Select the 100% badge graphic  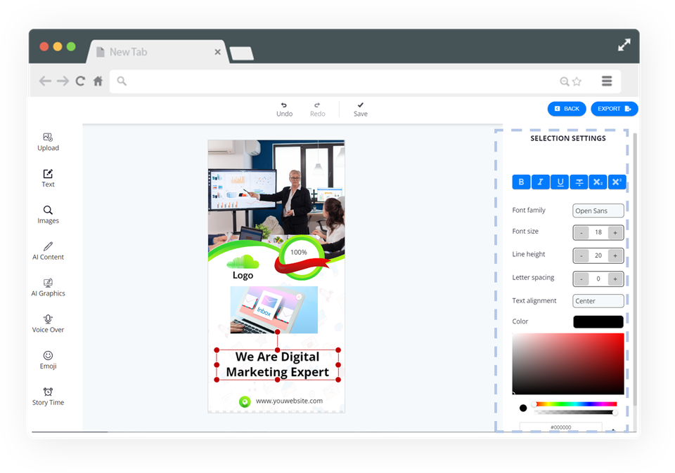pos(302,258)
